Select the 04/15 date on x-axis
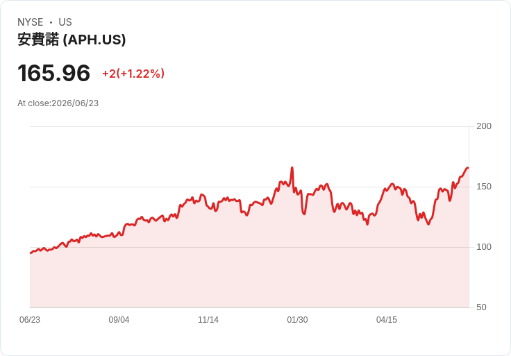Image resolution: width=511 pixels, height=356 pixels. coord(387,320)
